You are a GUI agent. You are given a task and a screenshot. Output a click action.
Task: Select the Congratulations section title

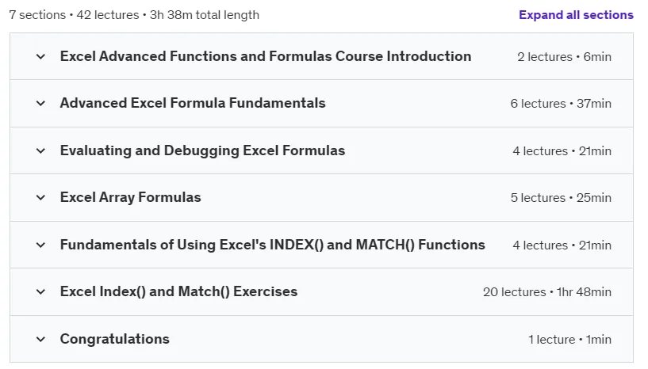point(115,339)
